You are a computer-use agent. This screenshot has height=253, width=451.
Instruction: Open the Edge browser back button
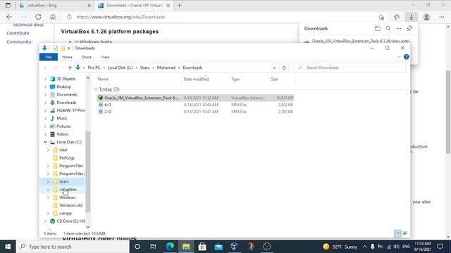point(9,17)
